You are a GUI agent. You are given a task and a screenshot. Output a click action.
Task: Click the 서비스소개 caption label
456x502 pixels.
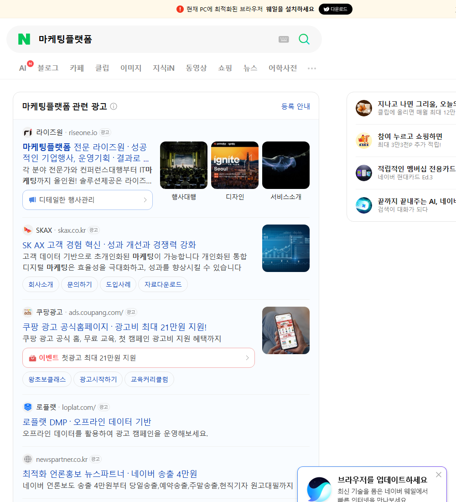point(286,197)
